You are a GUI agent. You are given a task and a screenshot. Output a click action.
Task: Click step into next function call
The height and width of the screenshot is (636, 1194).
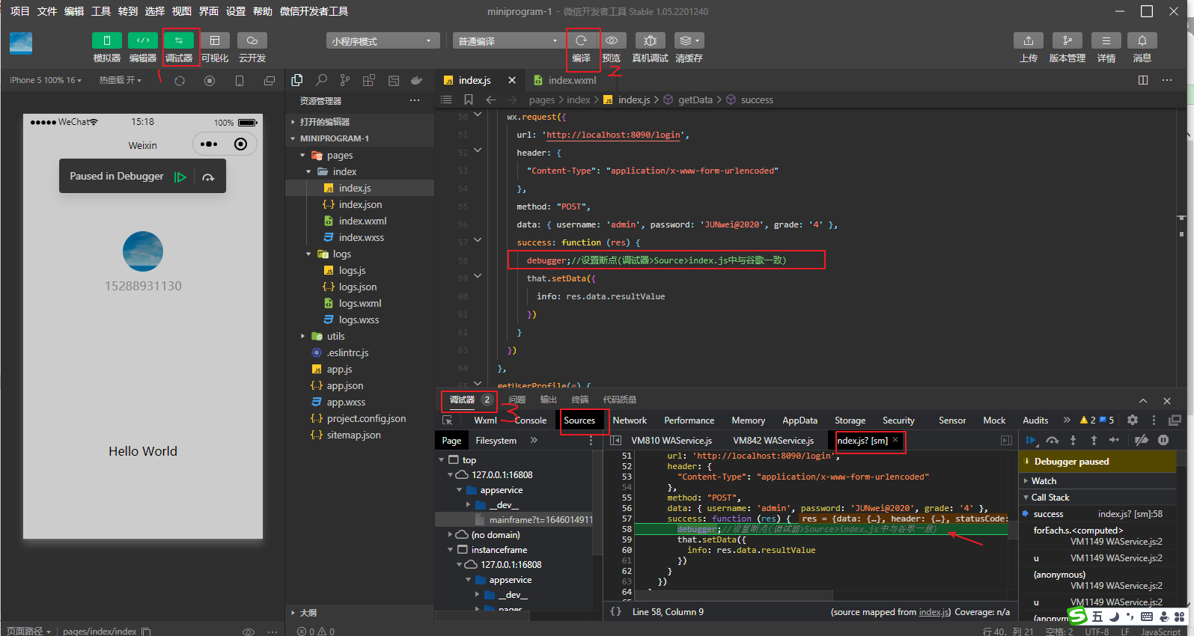[1073, 441]
